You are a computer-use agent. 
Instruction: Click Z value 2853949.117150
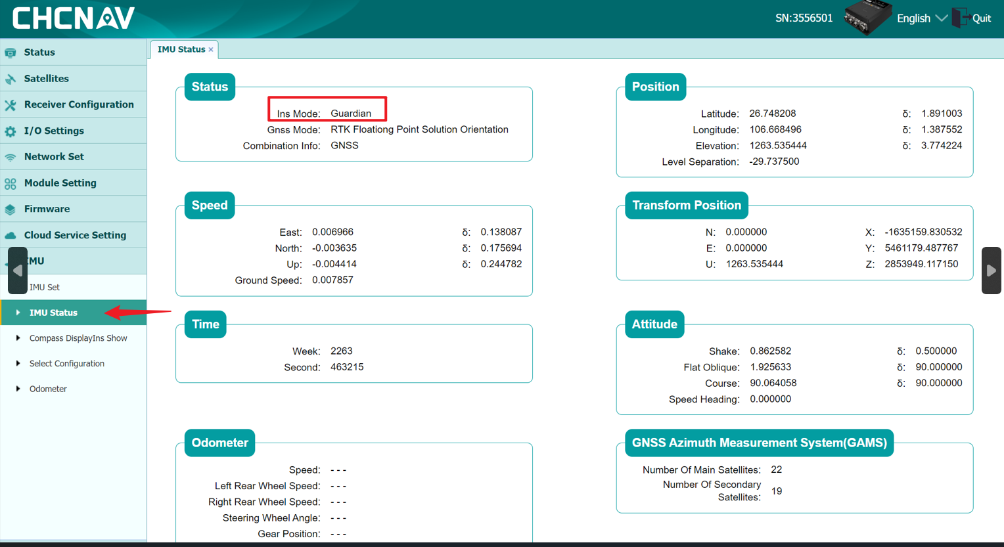pos(921,264)
